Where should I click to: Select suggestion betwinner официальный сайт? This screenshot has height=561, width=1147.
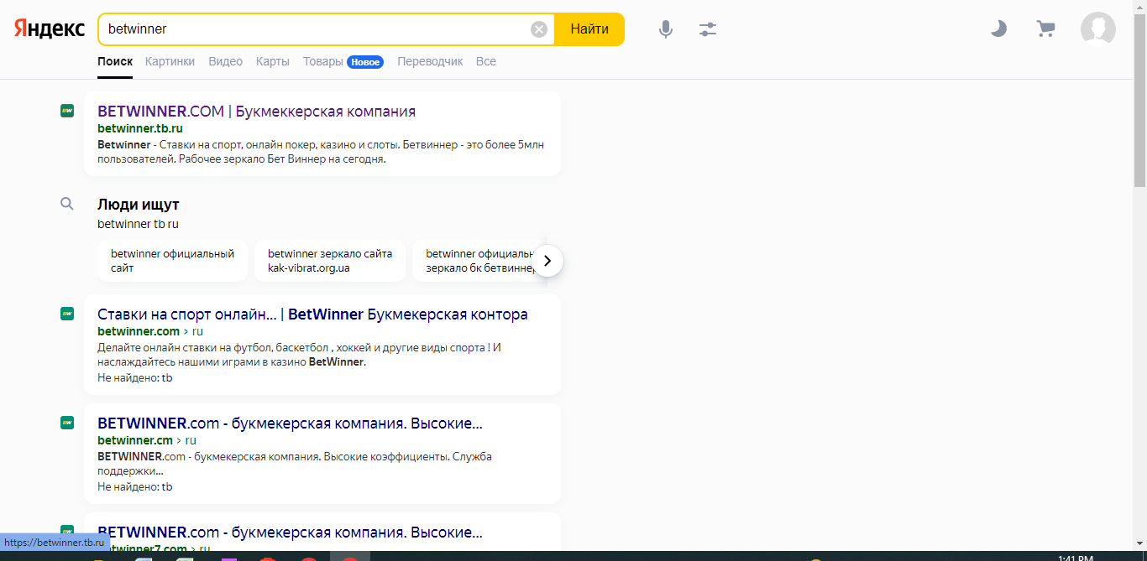point(172,261)
